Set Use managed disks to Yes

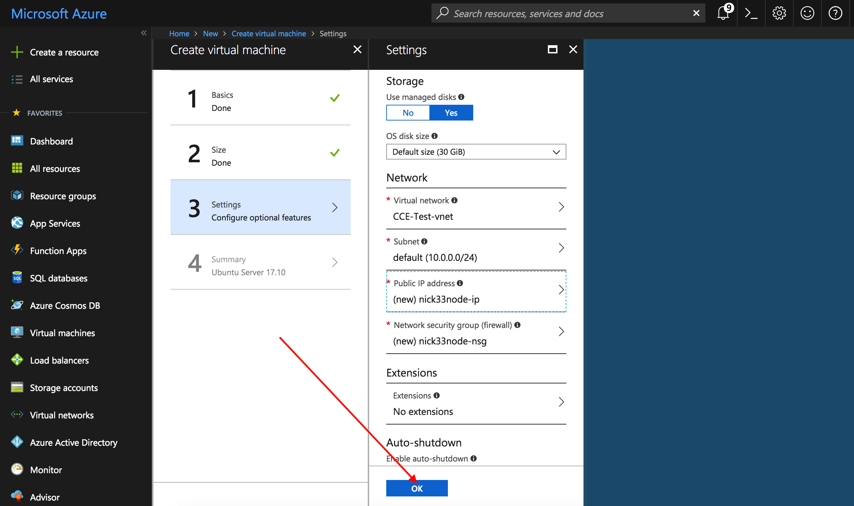[451, 113]
